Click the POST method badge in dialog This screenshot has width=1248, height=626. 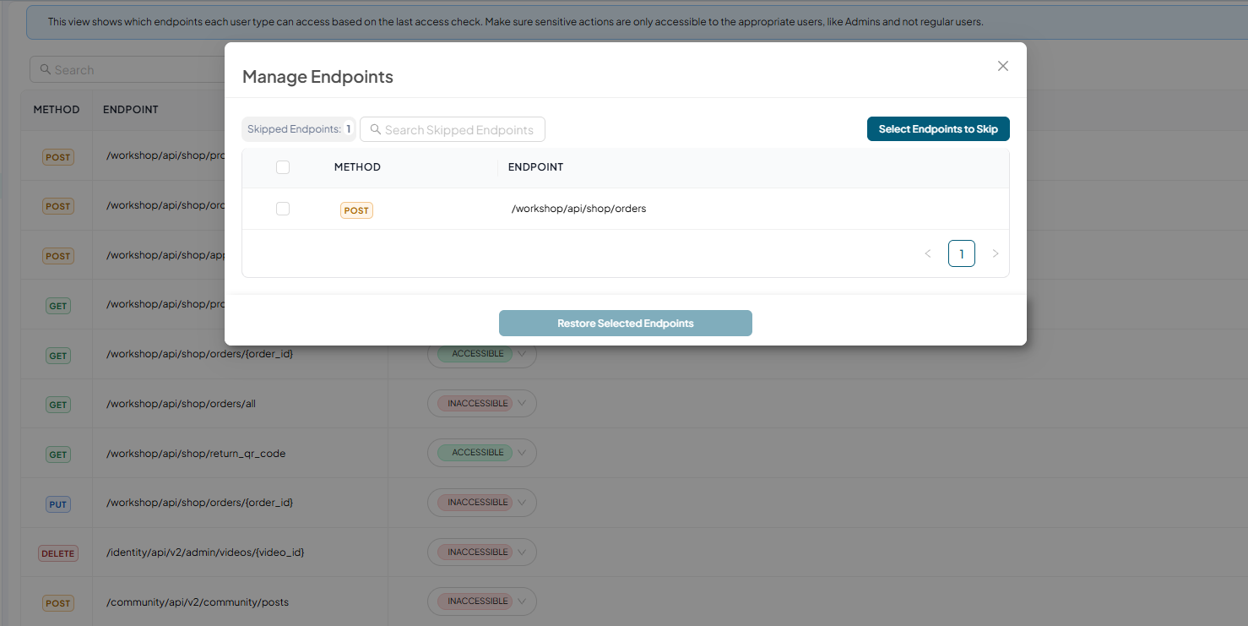356,210
